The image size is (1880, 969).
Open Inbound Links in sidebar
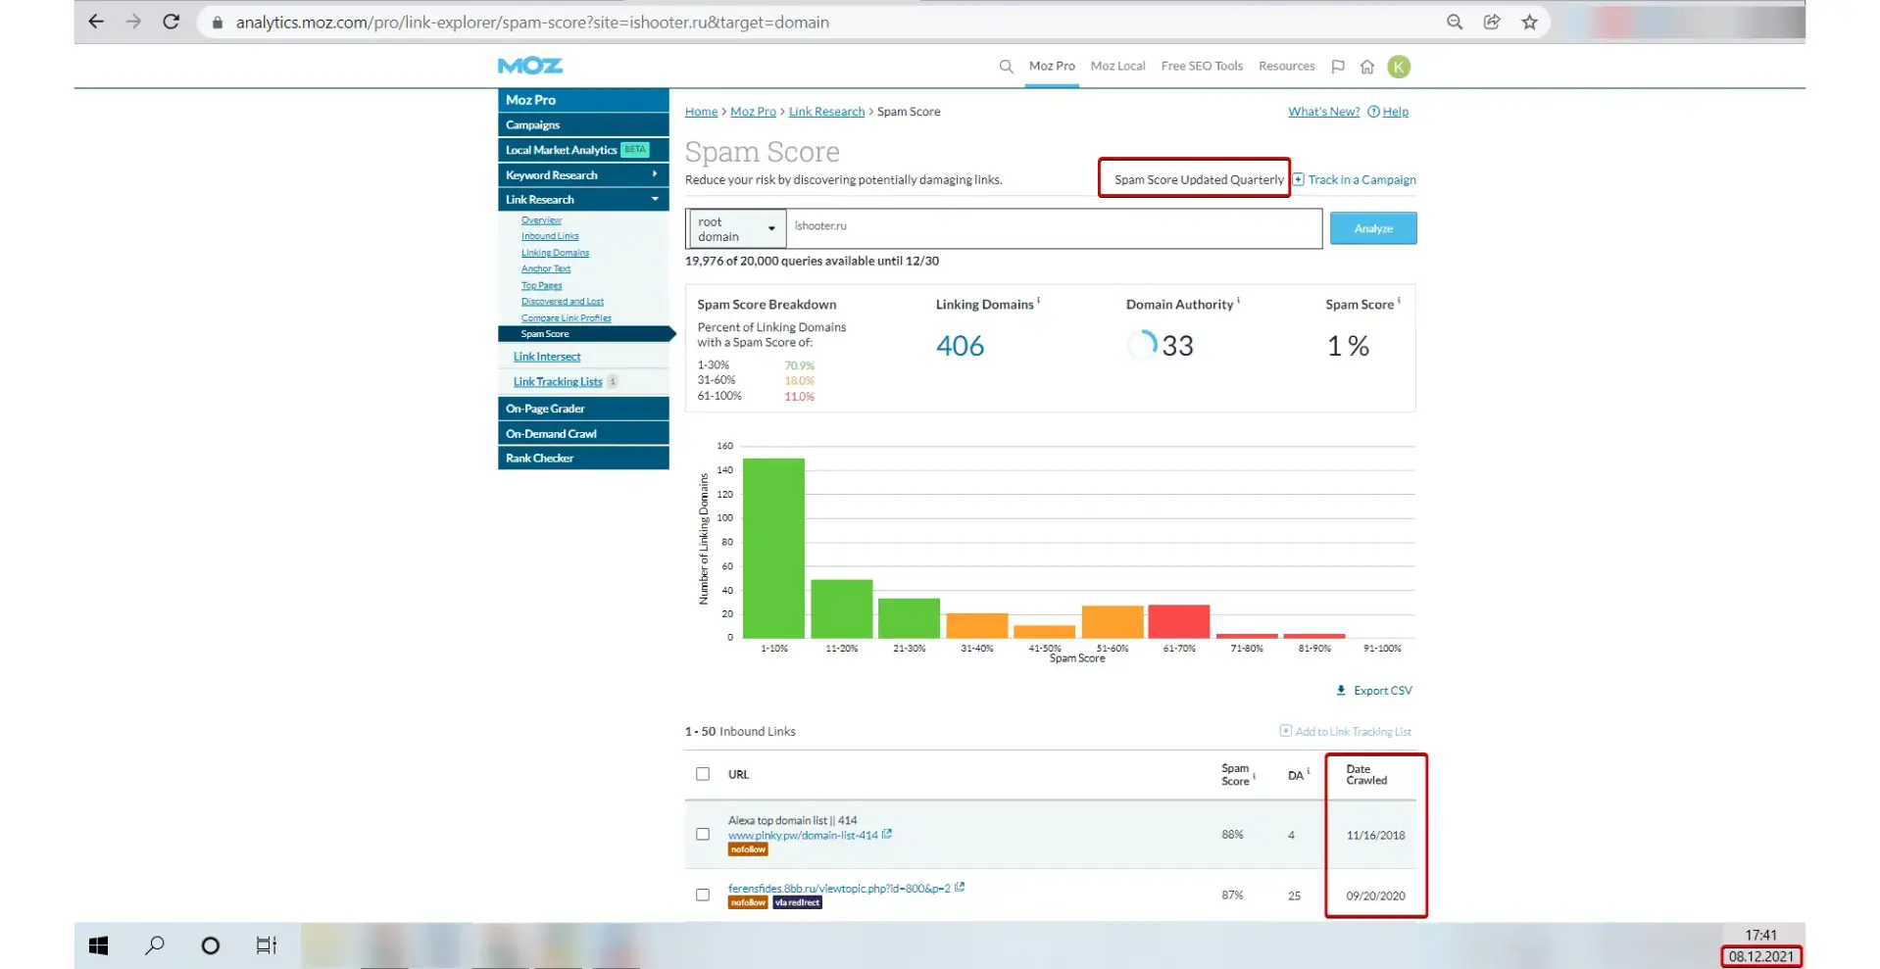[550, 236]
